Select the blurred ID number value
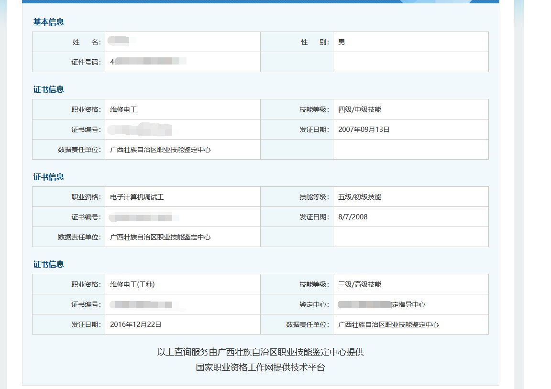Image resolution: width=551 pixels, height=389 pixels. pos(147,62)
